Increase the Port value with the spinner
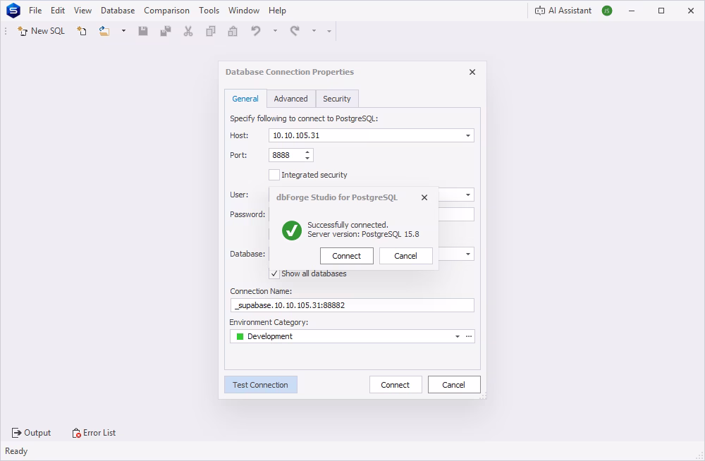 (x=307, y=152)
